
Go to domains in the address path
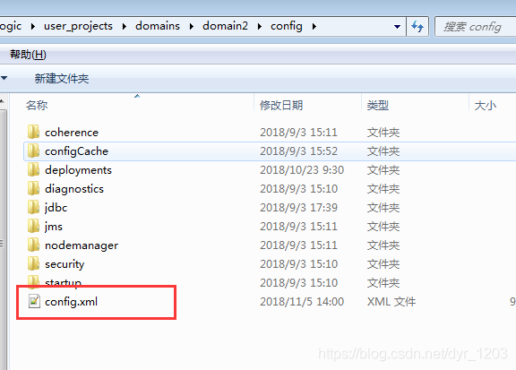(158, 26)
